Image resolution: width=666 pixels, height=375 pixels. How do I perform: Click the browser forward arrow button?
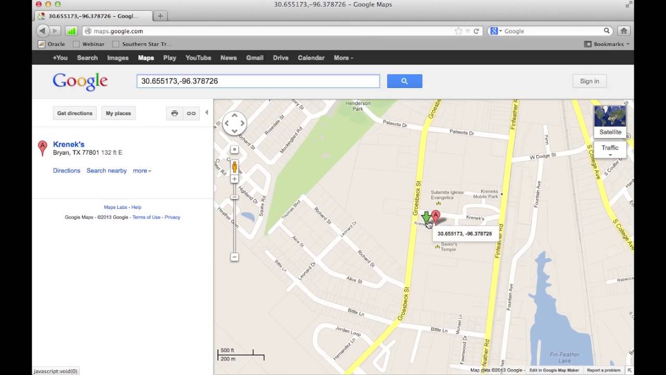click(x=55, y=31)
